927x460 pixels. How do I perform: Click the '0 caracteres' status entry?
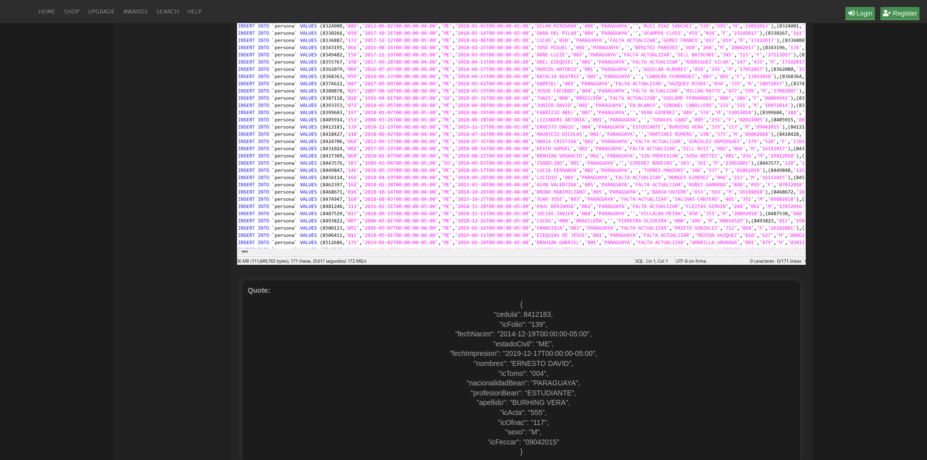coord(762,261)
